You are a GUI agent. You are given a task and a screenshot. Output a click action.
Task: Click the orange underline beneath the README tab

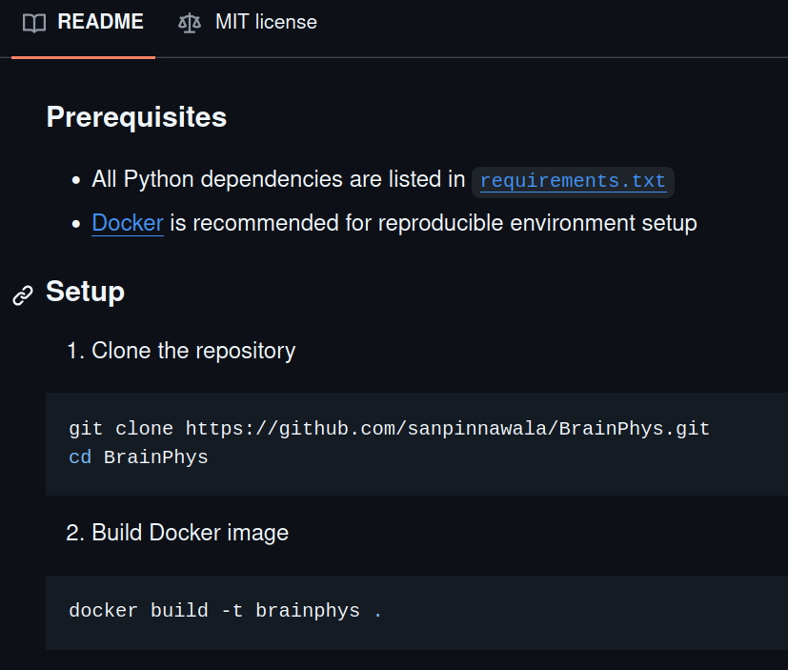click(x=83, y=57)
